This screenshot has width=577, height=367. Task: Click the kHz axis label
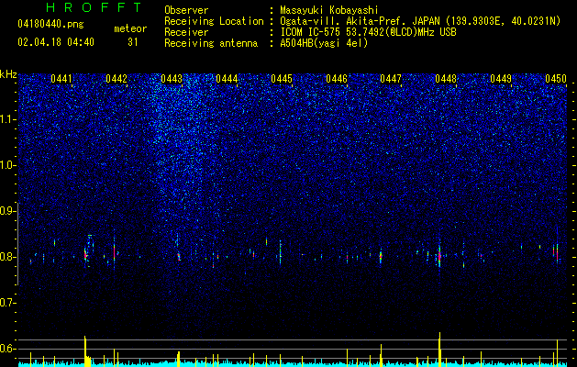click(8, 74)
